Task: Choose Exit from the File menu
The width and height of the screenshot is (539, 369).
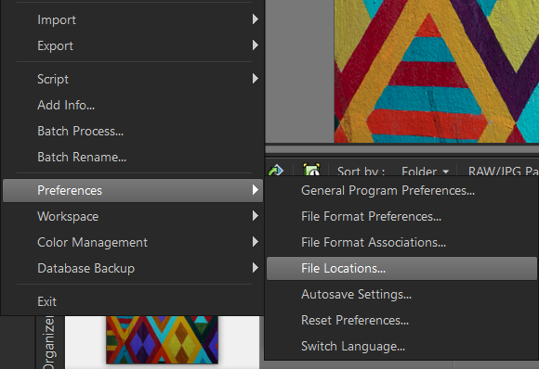Action: tap(133, 302)
